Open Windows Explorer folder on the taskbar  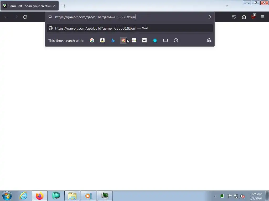point(72,196)
